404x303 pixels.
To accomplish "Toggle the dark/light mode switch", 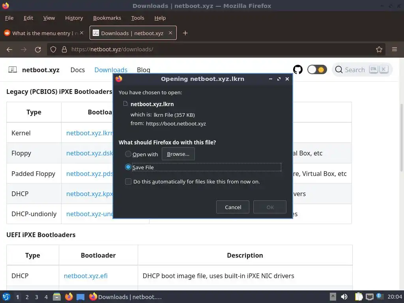I will (317, 69).
